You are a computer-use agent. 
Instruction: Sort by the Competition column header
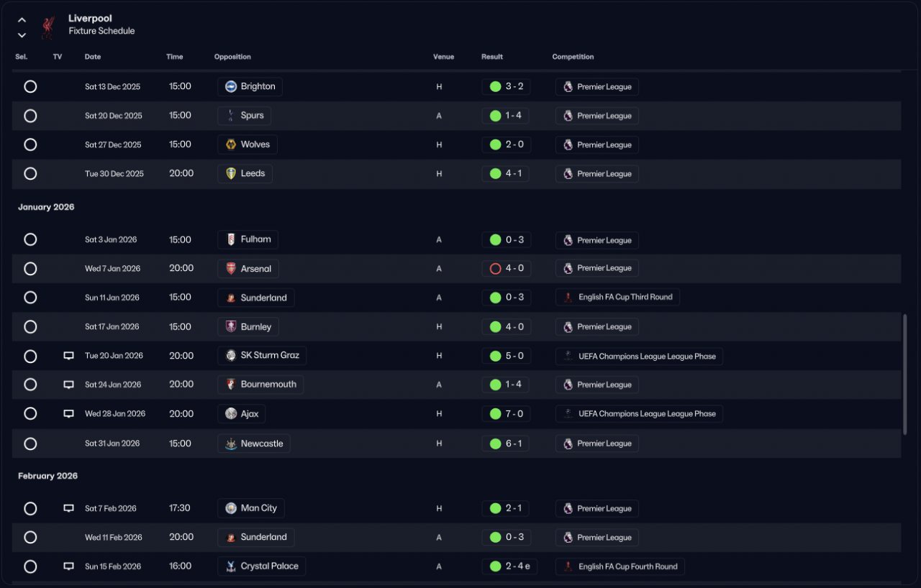point(573,57)
